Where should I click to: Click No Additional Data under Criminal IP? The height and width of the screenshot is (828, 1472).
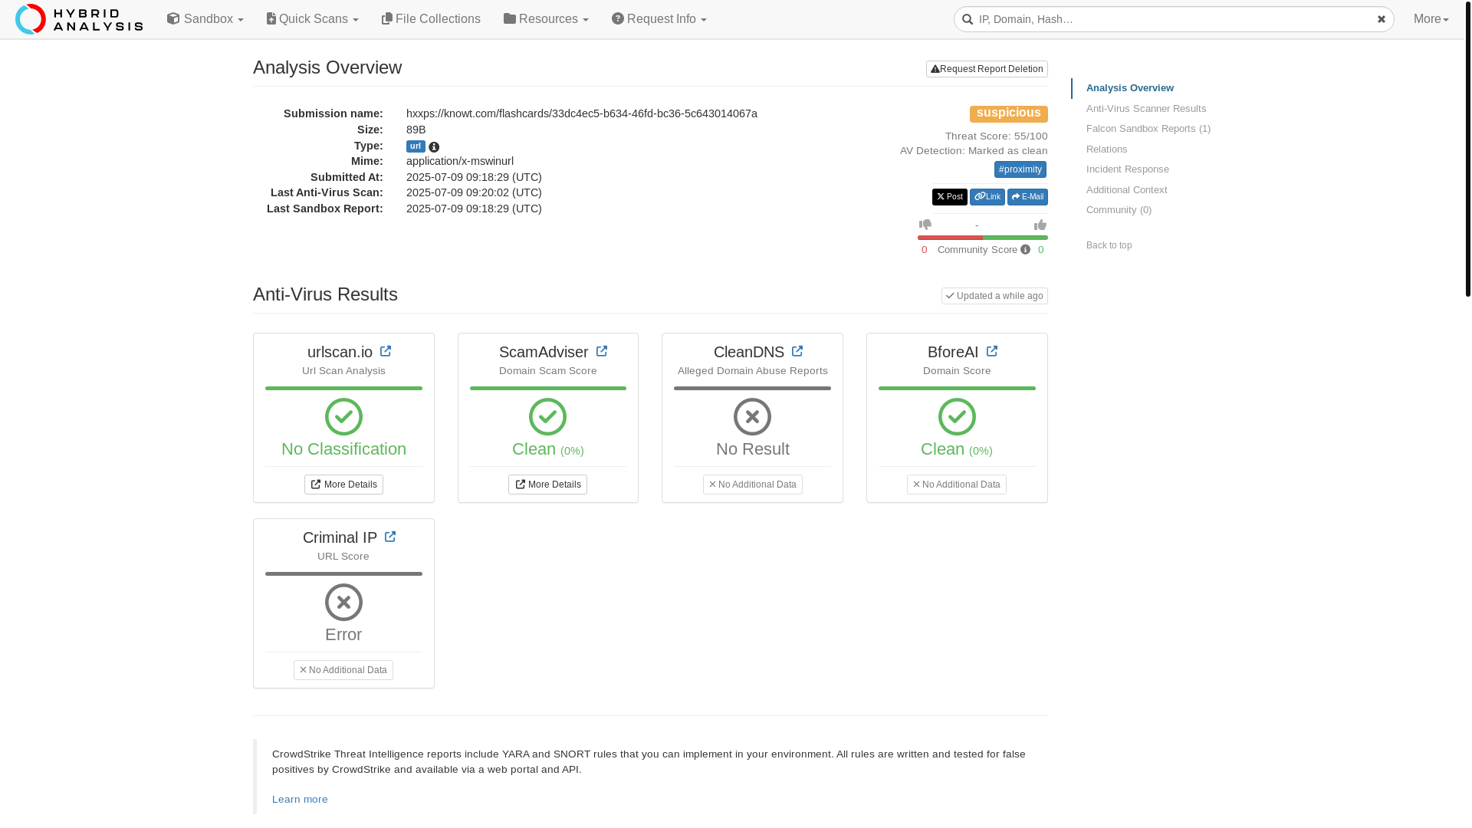coord(343,670)
